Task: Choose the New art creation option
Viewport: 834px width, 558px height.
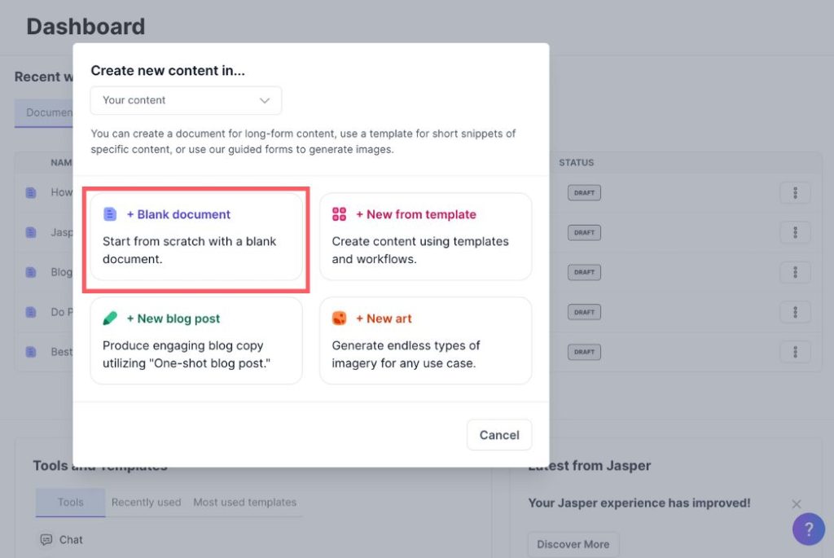Action: pyautogui.click(x=425, y=341)
